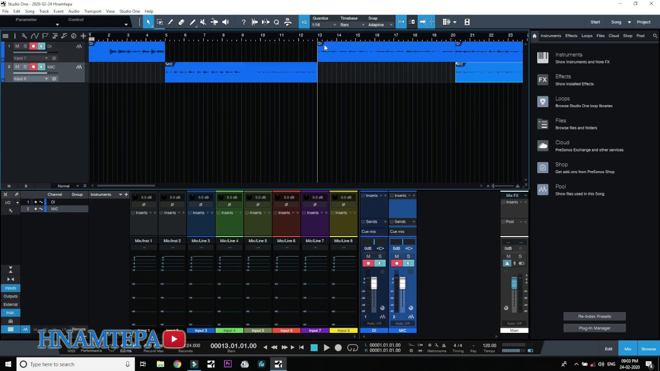The image size is (660, 371).
Task: Click the wrench track options icon
Action: point(24,36)
